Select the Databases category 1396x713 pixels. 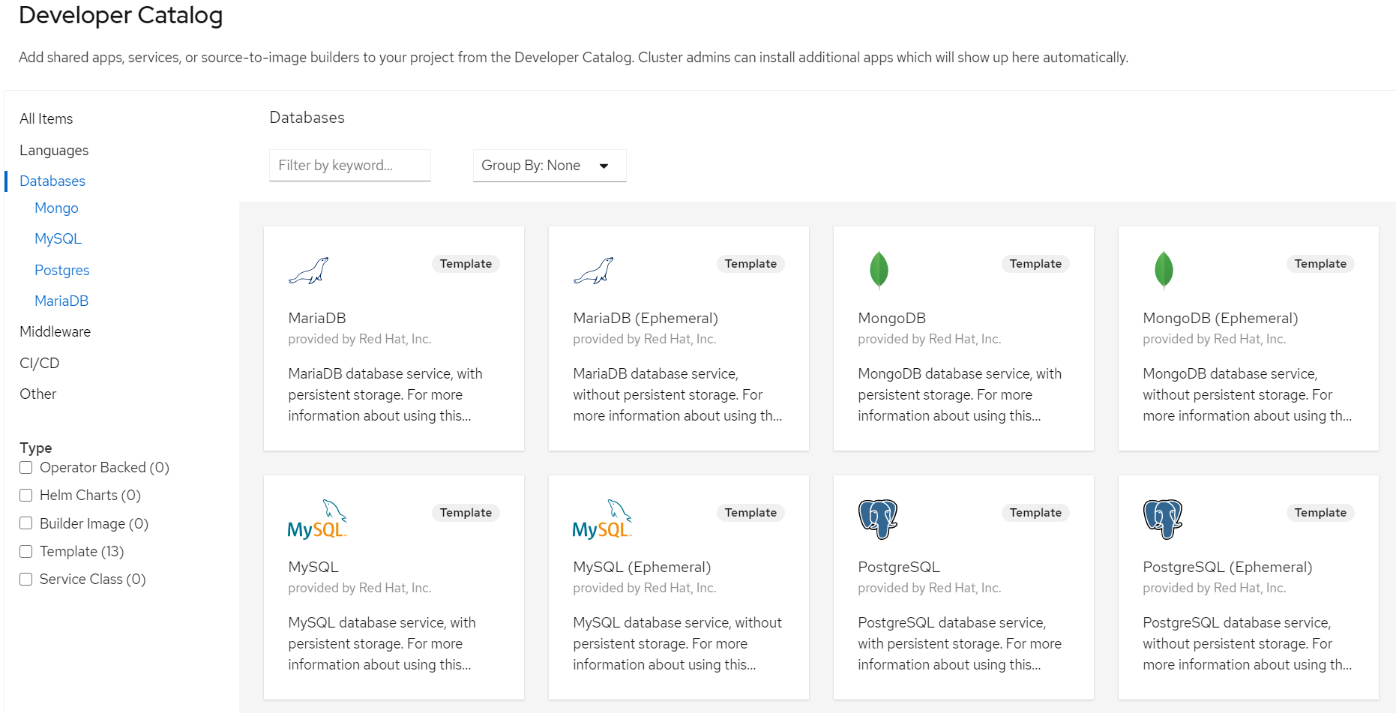coord(52,181)
